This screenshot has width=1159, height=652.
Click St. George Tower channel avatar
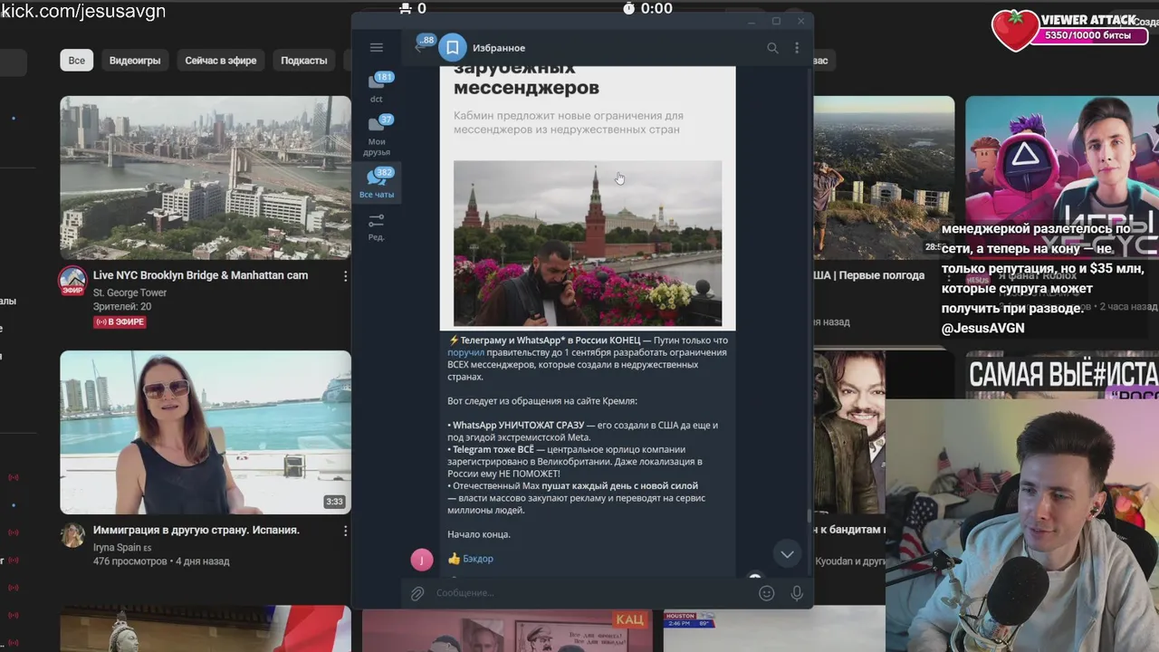click(72, 281)
